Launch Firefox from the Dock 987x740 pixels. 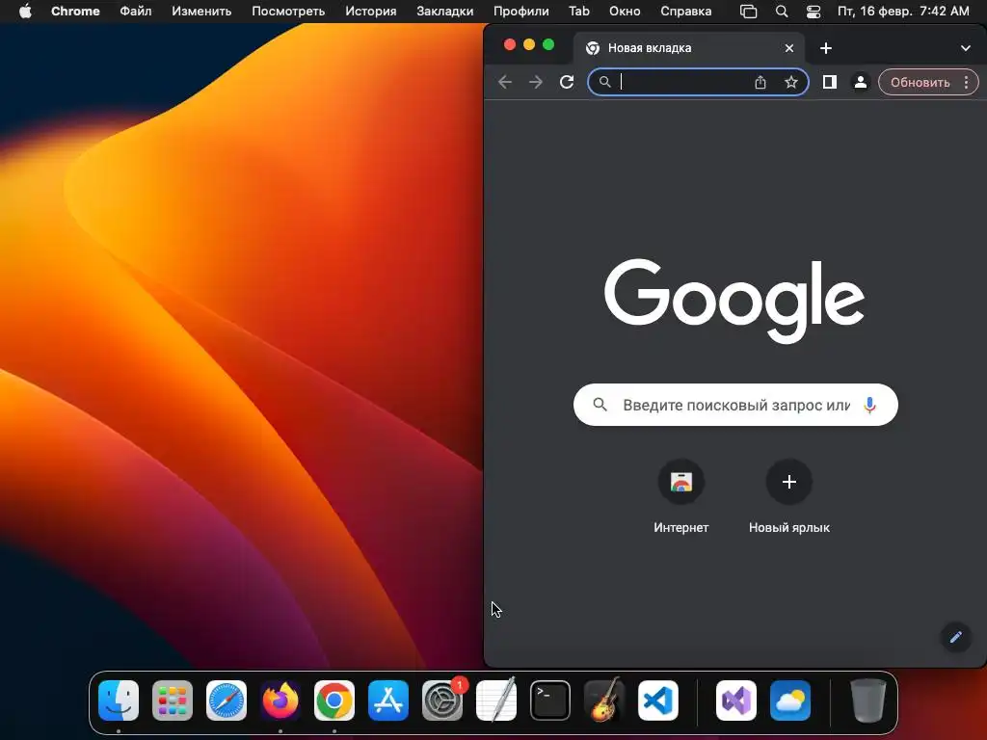point(280,700)
